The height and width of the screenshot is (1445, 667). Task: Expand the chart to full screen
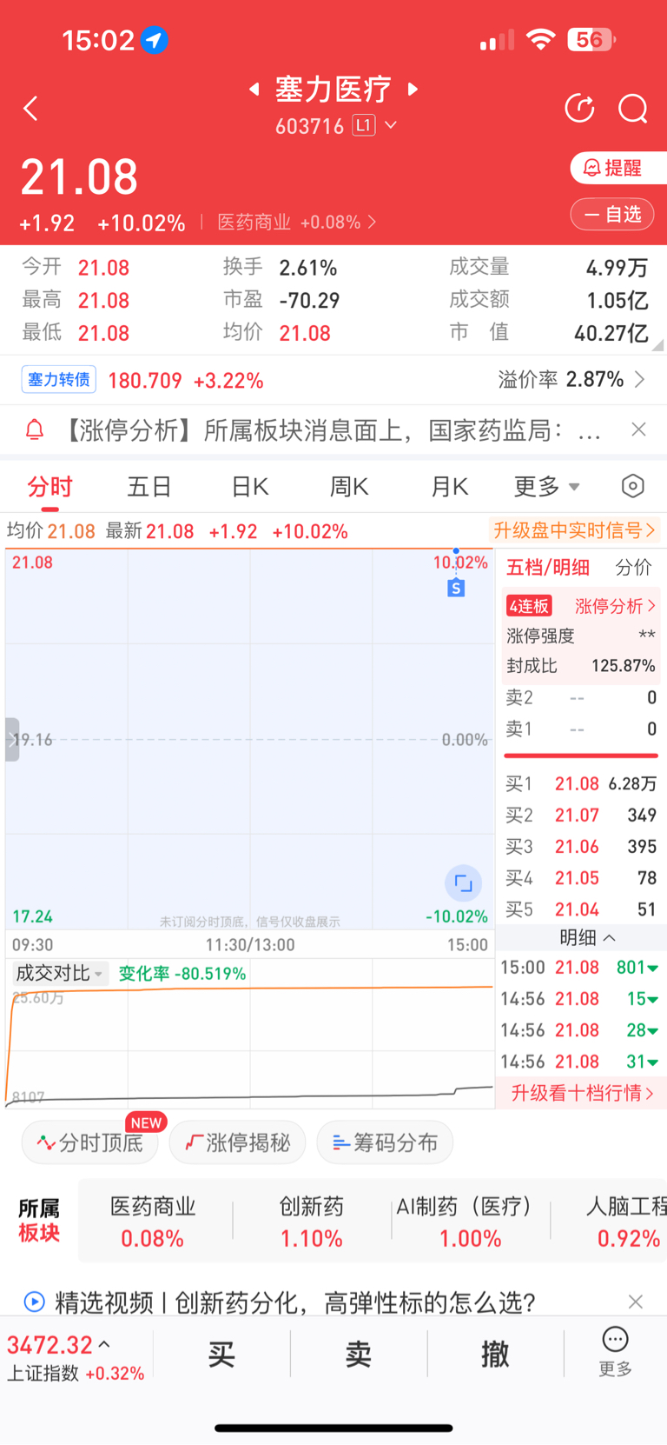click(463, 883)
